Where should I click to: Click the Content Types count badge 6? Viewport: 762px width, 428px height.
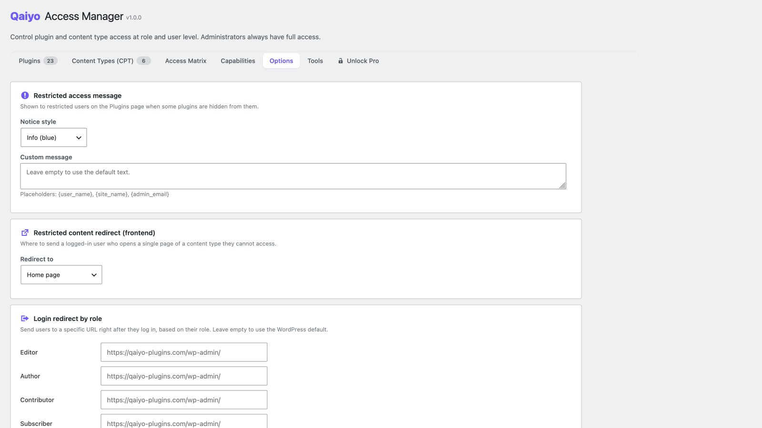tap(144, 61)
